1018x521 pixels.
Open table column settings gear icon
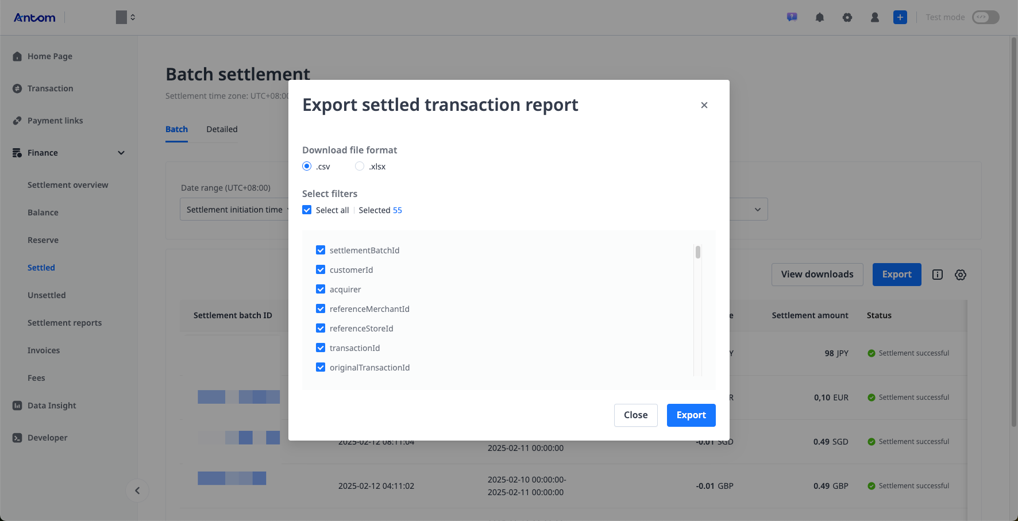[960, 275]
